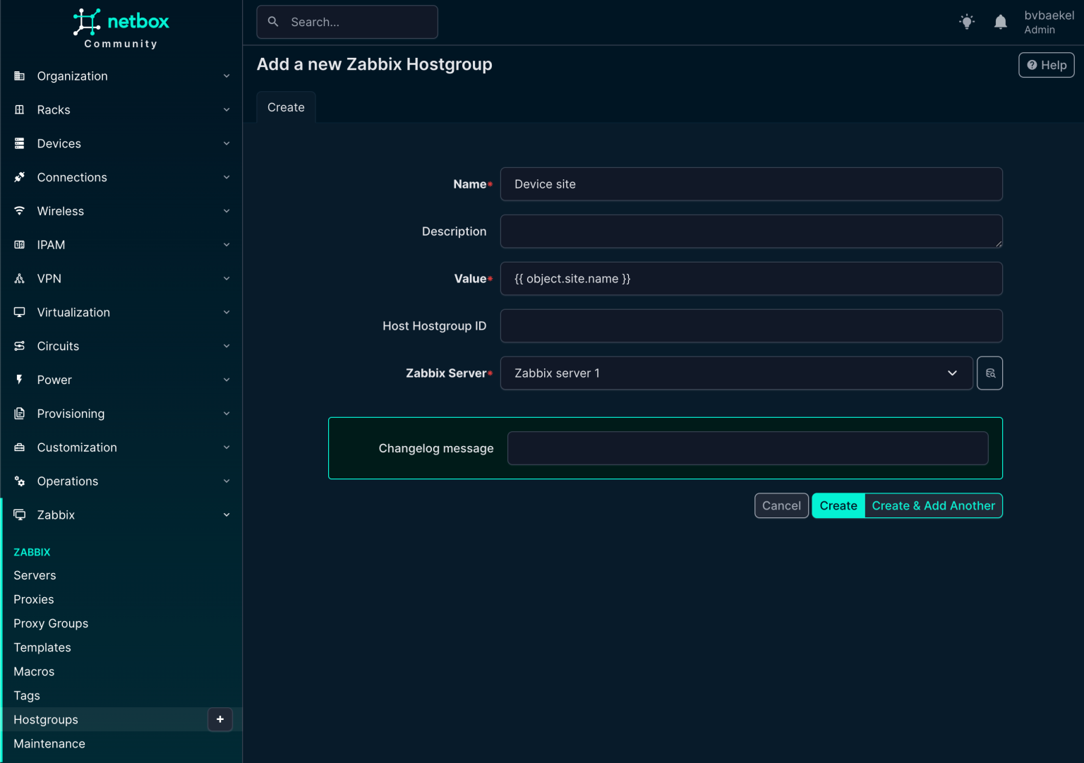Open the Zabbix Server dropdown
This screenshot has height=763, width=1084.
pyautogui.click(x=952, y=373)
